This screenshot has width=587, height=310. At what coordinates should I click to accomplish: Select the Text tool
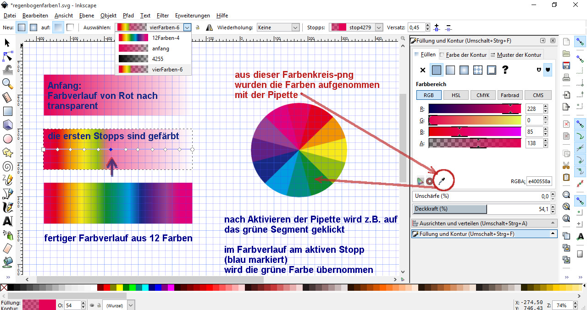pos(7,221)
